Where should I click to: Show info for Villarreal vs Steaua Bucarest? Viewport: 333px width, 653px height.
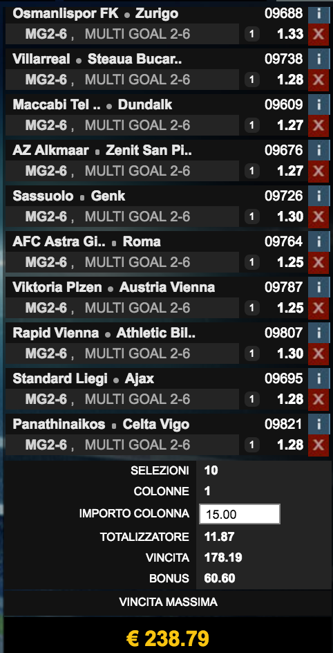(319, 59)
